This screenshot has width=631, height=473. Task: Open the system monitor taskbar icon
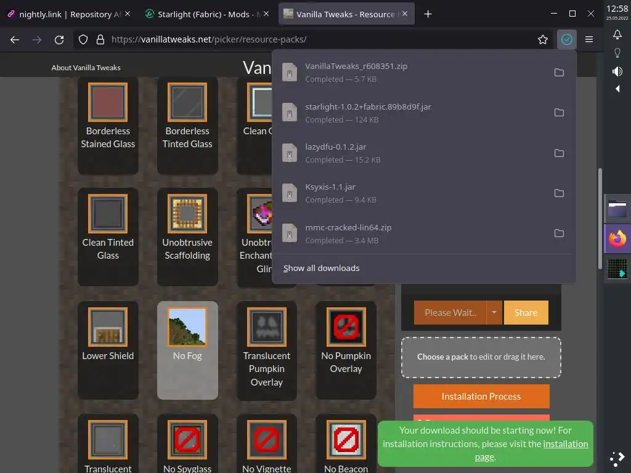click(617, 269)
